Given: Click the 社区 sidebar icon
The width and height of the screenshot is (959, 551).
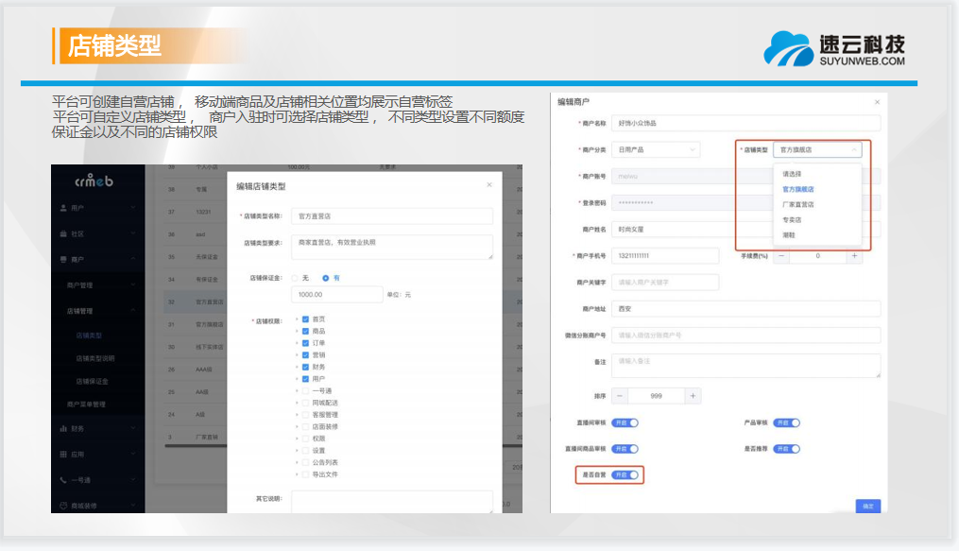Looking at the screenshot, I should tap(62, 232).
